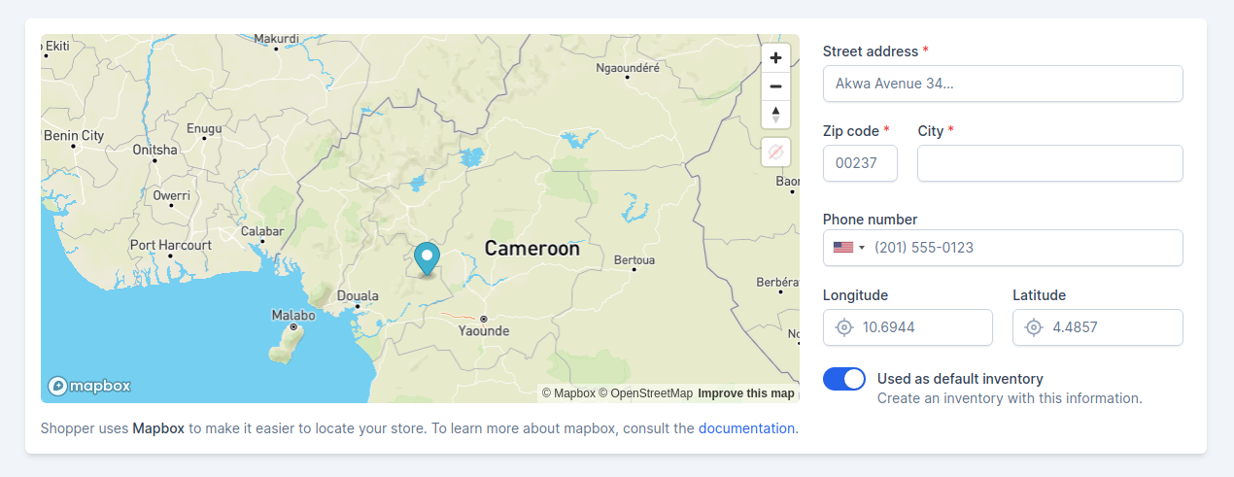Click the Yaounde city label
Viewport: 1234px width, 477px height.
point(483,331)
